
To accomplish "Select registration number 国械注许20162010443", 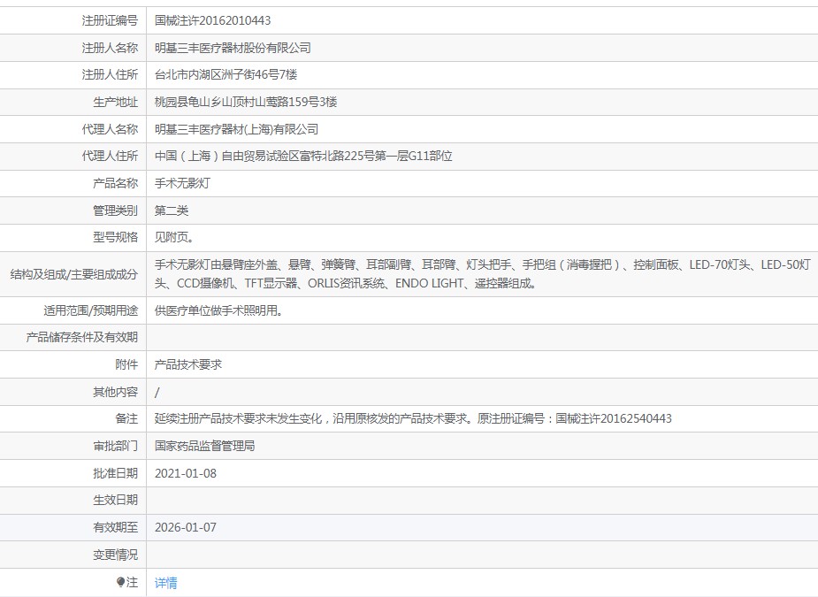I will point(213,20).
